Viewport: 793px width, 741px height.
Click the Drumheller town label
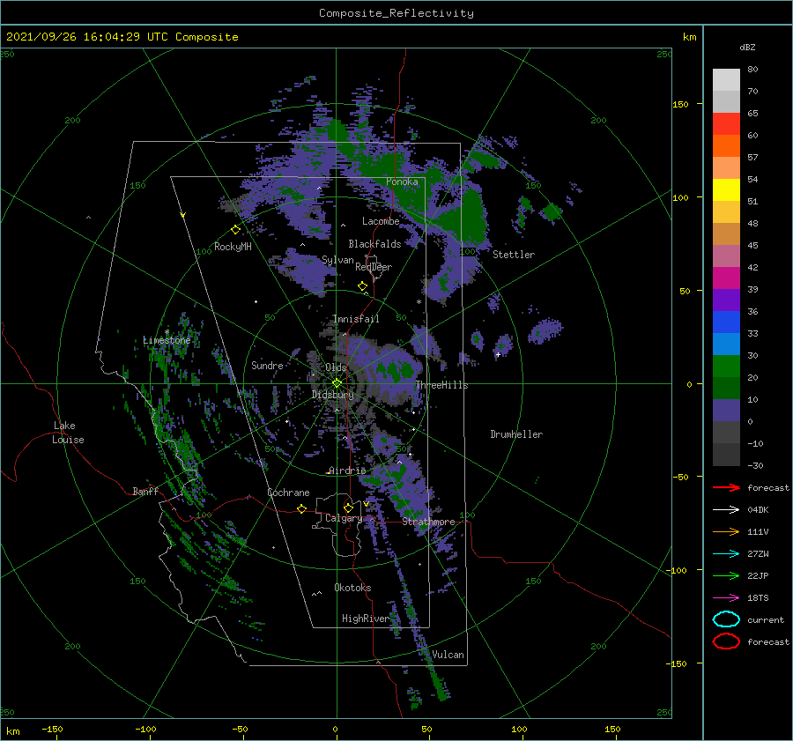[516, 434]
